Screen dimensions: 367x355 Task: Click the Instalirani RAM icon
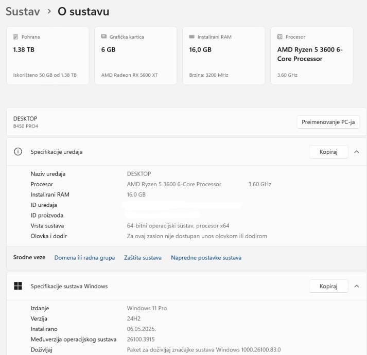191,37
